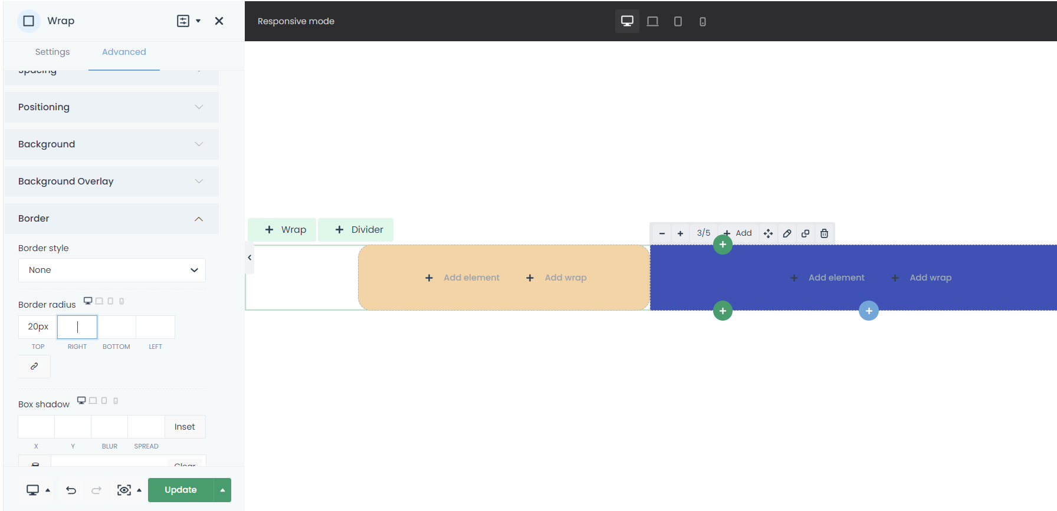Click the 3/5 width indicator
The width and height of the screenshot is (1057, 511).
704,233
